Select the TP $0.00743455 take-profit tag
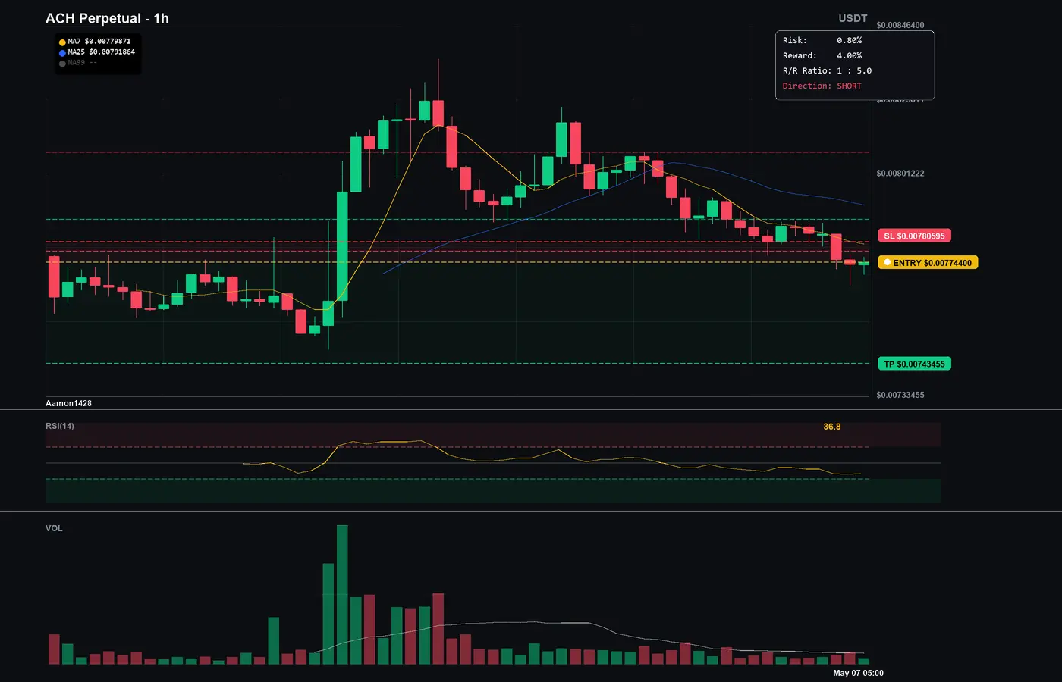The height and width of the screenshot is (682, 1062). (x=914, y=364)
